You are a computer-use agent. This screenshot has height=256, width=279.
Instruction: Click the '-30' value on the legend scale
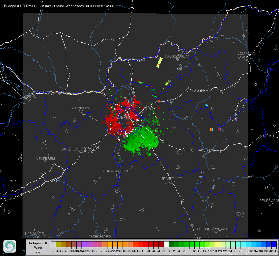pyautogui.click(x=92, y=251)
